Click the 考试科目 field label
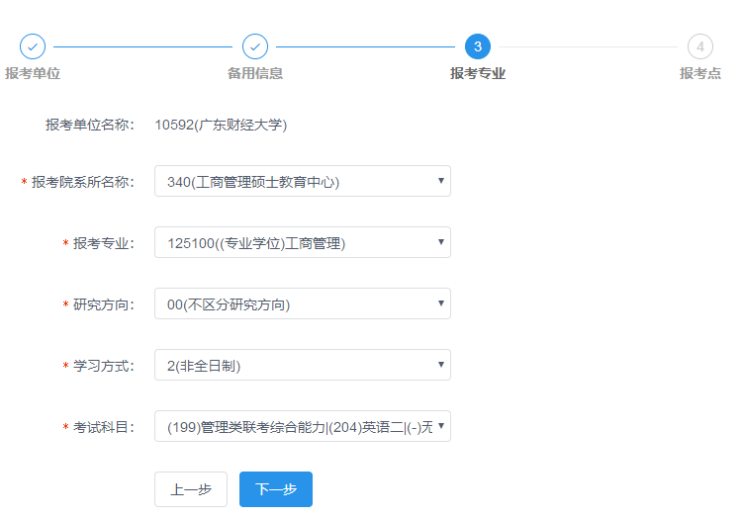The image size is (741, 517). pos(104,427)
